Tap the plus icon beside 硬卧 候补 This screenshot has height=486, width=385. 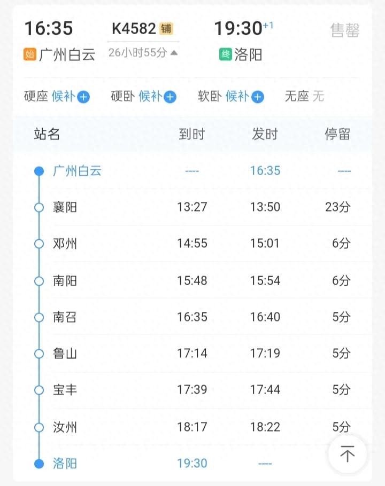tap(170, 97)
